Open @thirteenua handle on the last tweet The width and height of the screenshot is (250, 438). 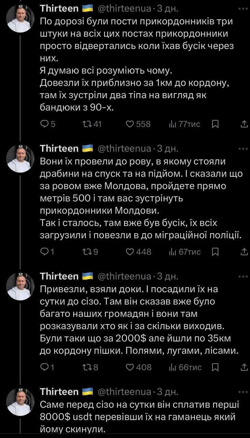point(124,391)
